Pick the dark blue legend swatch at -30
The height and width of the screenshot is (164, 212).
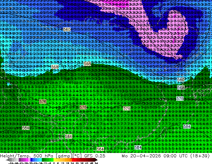point(31,160)
